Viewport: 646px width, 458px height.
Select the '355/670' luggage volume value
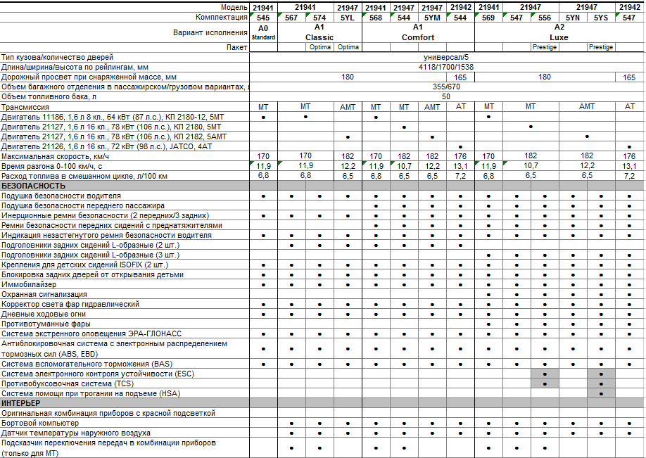(446, 87)
